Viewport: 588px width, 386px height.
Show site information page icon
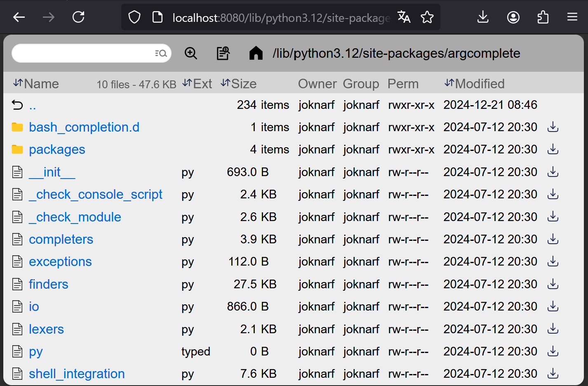(158, 17)
